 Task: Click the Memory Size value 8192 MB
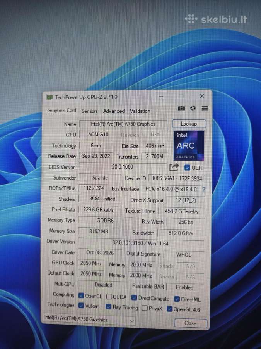(x=99, y=231)
